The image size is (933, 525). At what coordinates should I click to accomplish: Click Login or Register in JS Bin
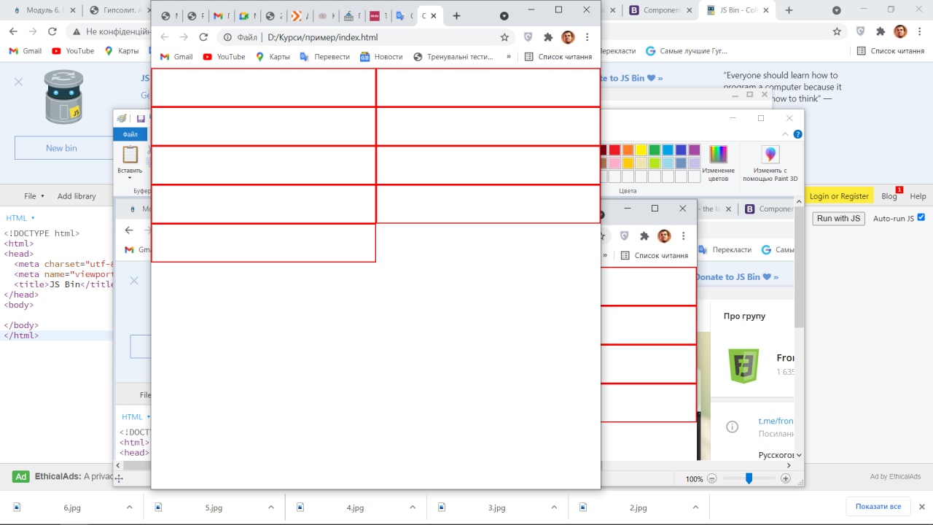pyautogui.click(x=839, y=196)
